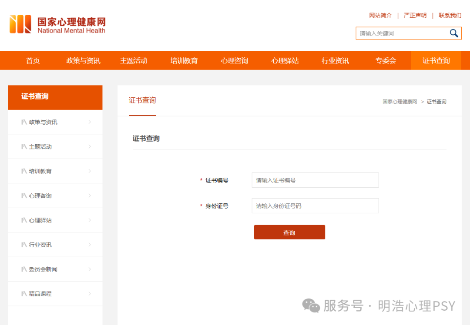Expand sidebar 主题活动 chevron arrow
The width and height of the screenshot is (470, 325).
tap(90, 147)
